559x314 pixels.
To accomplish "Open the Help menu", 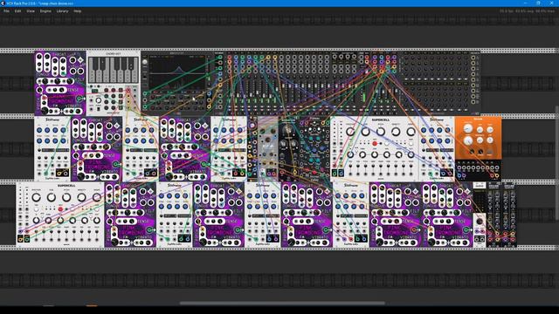I will [78, 11].
